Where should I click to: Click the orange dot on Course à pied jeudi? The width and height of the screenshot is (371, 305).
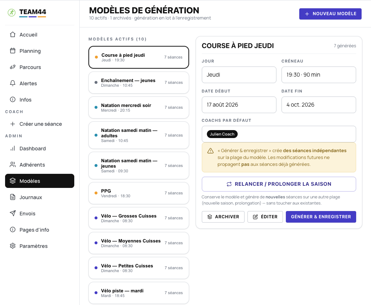(x=96, y=57)
